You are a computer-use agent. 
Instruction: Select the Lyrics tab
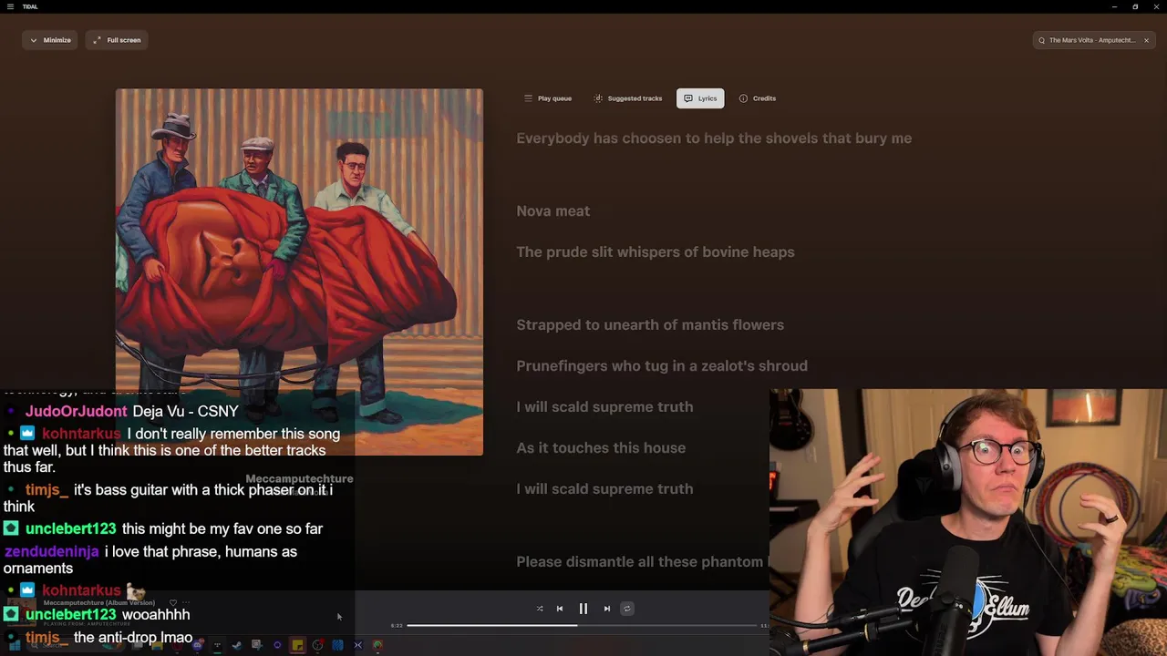pos(700,98)
